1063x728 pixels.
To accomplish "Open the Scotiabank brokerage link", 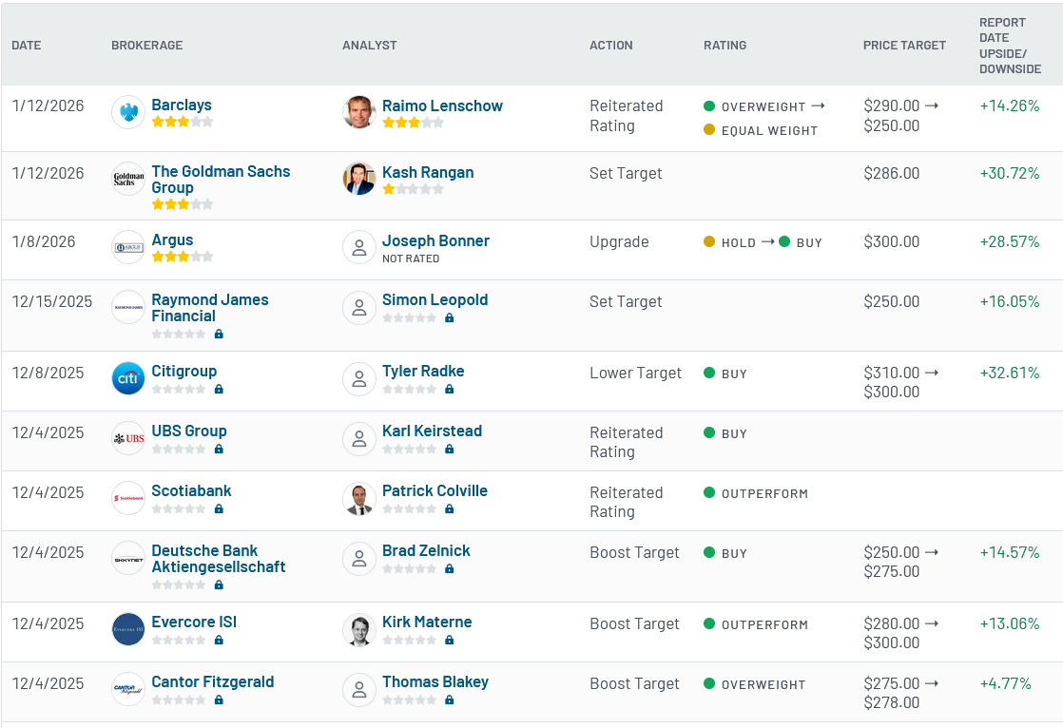I will click(x=191, y=490).
